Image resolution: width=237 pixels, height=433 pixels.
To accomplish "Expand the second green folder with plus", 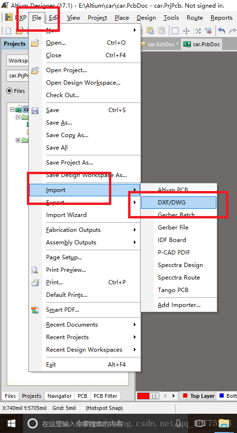I will click(x=18, y=140).
